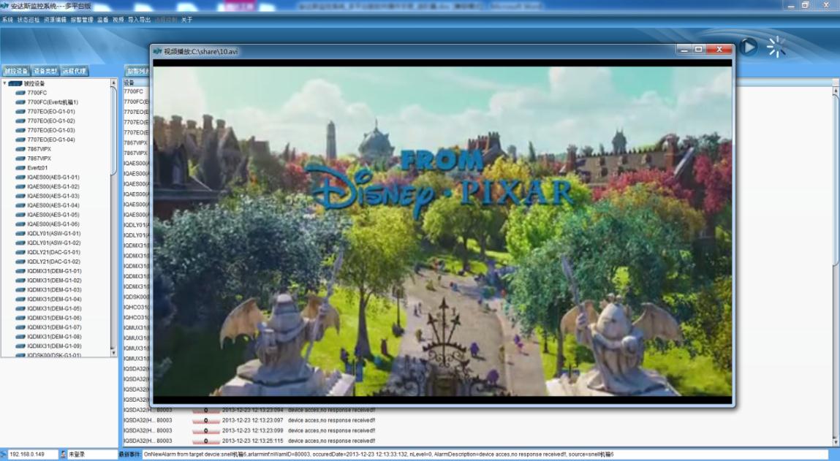
Task: Click the user icon beside 未登录
Action: (x=63, y=454)
